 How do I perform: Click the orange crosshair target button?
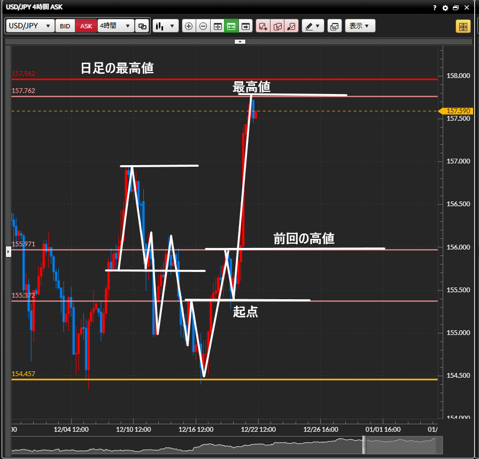463,26
